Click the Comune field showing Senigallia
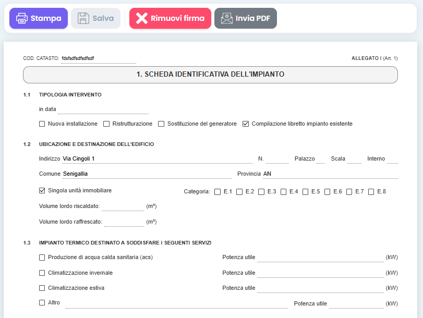The height and width of the screenshot is (318, 423). [x=147, y=174]
